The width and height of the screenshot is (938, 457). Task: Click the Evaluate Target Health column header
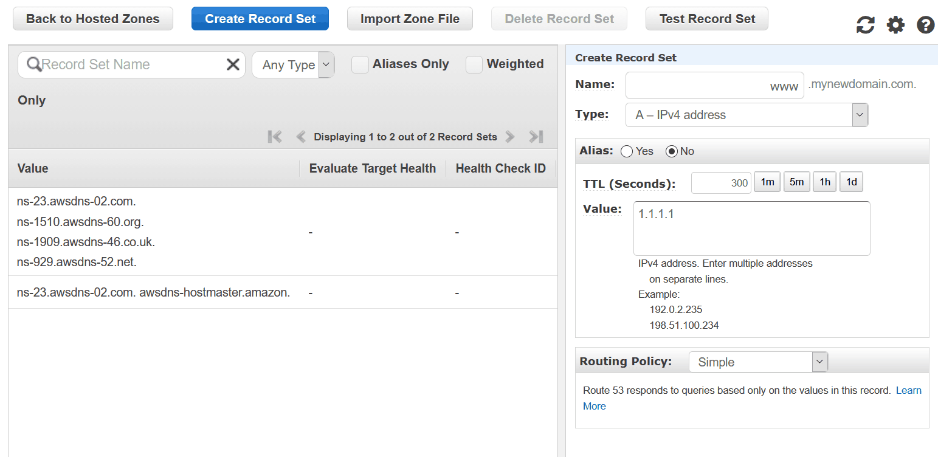click(x=372, y=168)
